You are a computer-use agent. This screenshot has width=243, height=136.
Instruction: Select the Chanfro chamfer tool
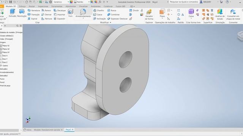(x=99, y=11)
